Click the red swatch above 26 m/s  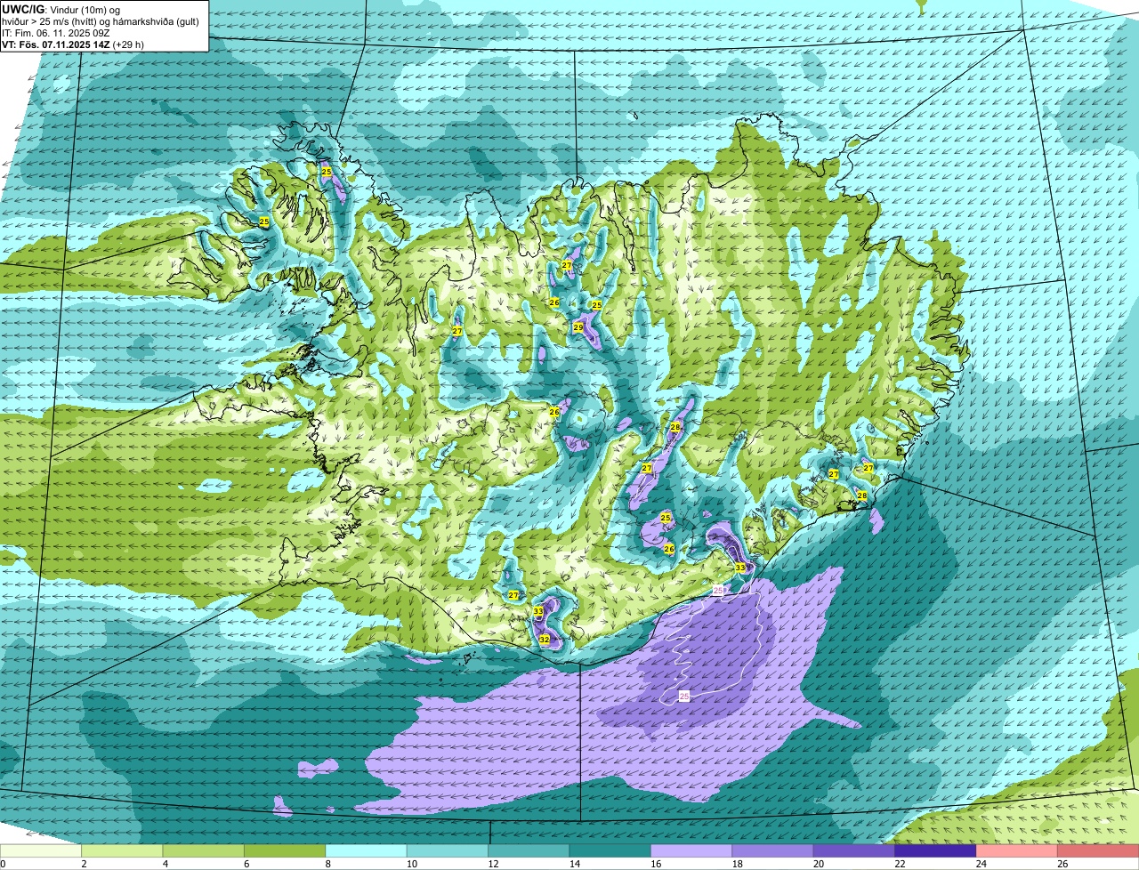pos(1098,851)
